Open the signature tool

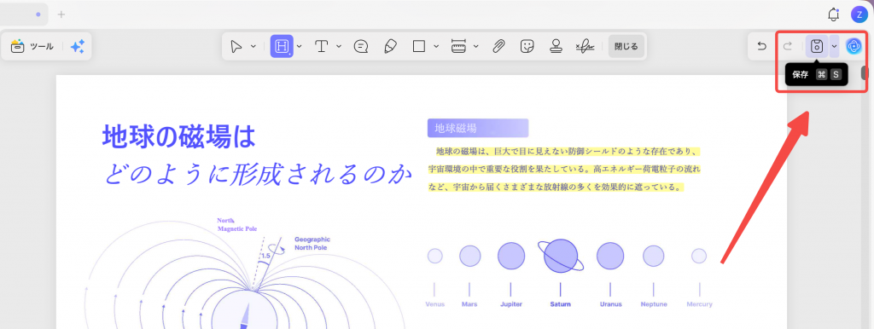(585, 46)
